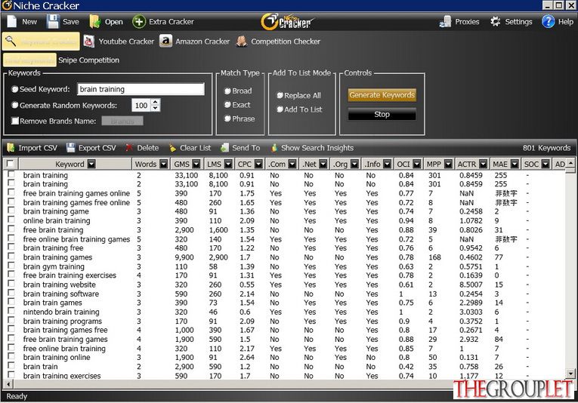Choose the Add To List mode
This screenshot has height=403, width=578.
click(280, 109)
